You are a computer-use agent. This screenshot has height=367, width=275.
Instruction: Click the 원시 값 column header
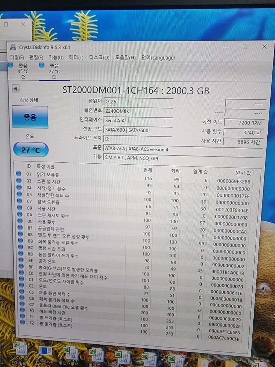pyautogui.click(x=243, y=173)
